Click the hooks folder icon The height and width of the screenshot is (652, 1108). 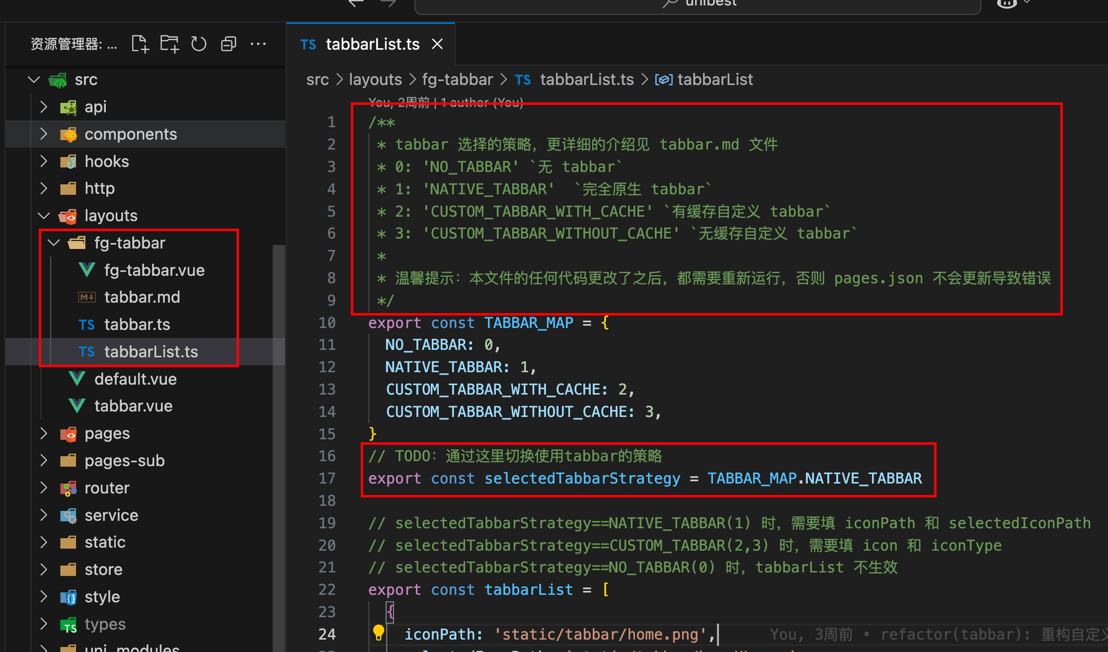click(68, 161)
